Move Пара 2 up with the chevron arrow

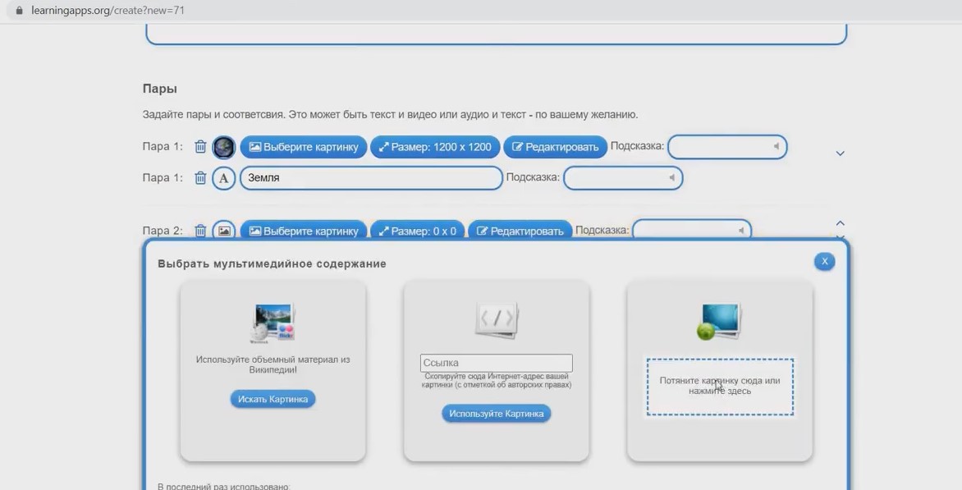point(840,223)
